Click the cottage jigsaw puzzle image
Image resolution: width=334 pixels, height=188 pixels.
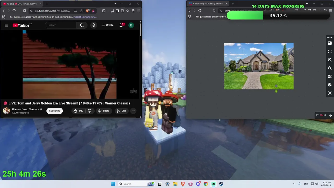(x=259, y=66)
